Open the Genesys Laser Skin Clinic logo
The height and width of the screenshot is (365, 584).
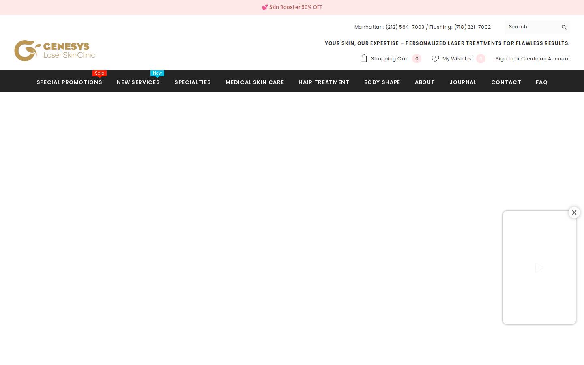point(55,51)
